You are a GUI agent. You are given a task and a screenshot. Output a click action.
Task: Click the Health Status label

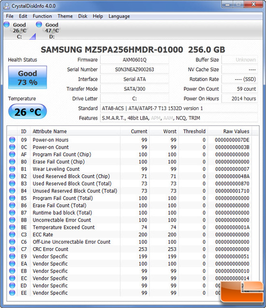(22, 60)
